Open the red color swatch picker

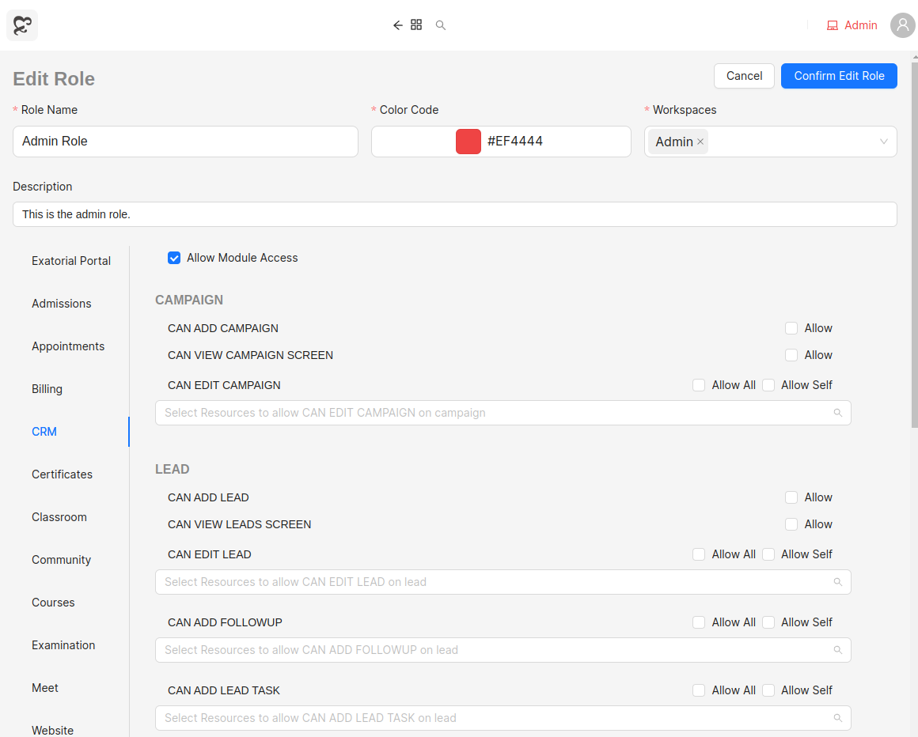[x=468, y=142]
